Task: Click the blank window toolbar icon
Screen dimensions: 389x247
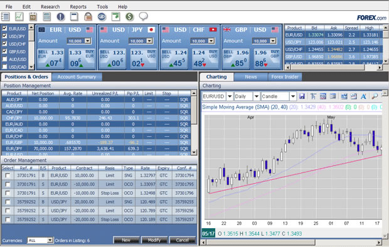Action: pos(74,17)
